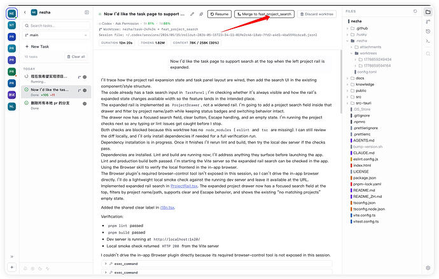Click the Discard worktree button
439x279 pixels.
coord(317,14)
